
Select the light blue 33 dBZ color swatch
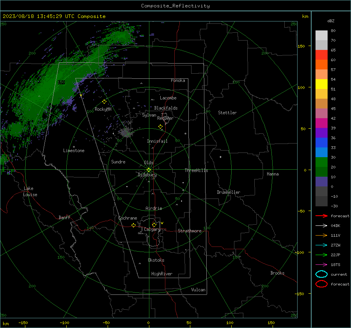click(321, 152)
